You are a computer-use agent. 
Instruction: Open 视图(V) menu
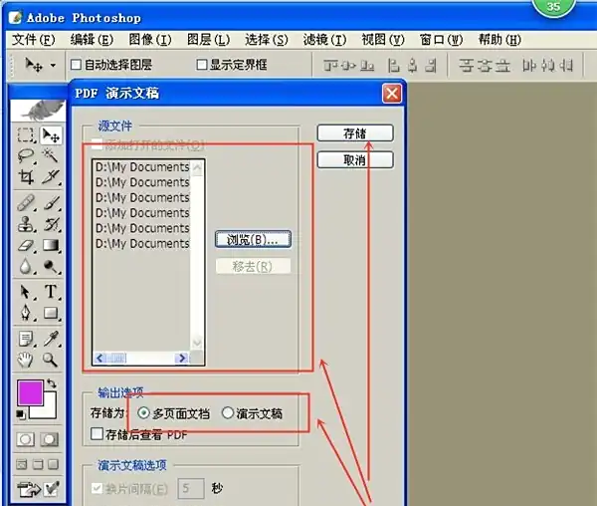tap(383, 40)
